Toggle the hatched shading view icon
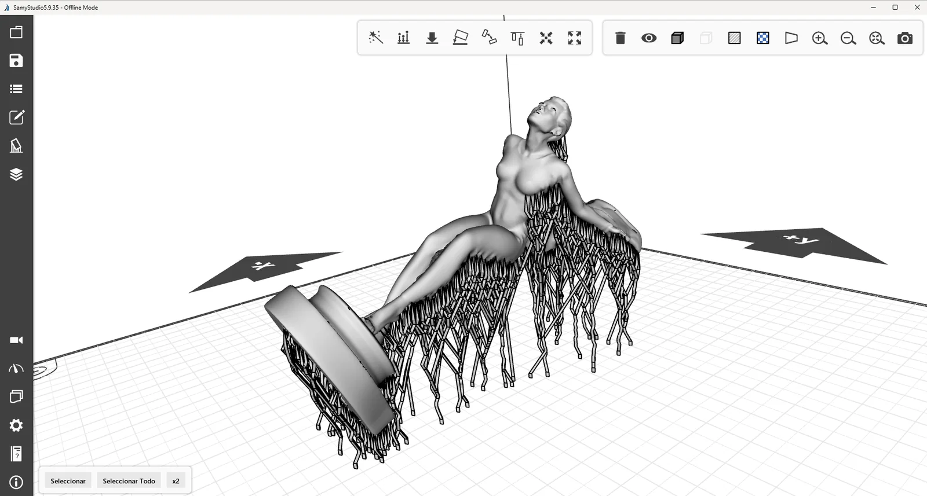This screenshot has height=496, width=927. point(734,38)
